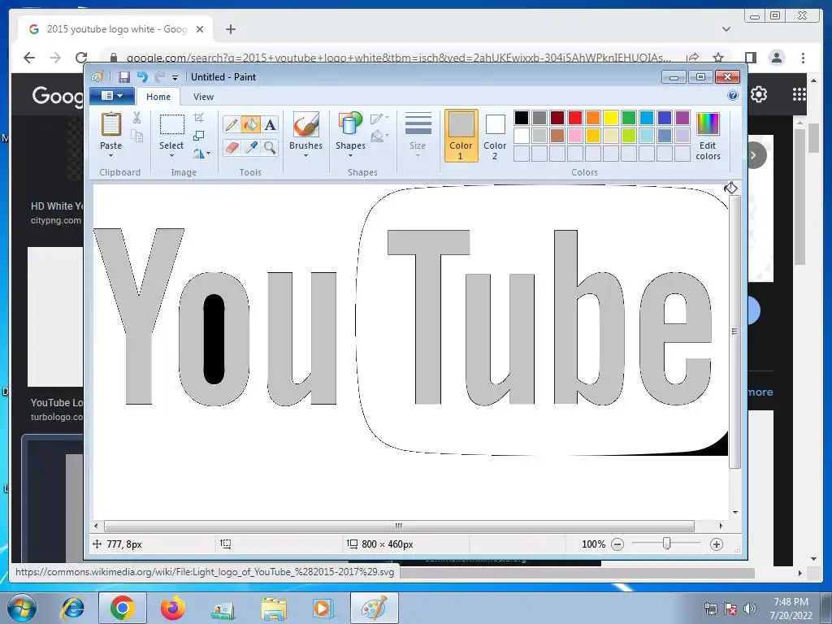
Task: Expand the Paste options arrow
Action: tap(110, 155)
